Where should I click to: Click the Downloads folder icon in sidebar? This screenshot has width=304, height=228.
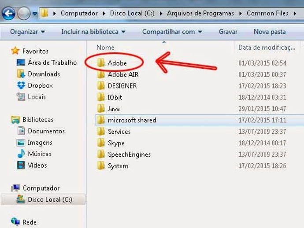point(21,74)
